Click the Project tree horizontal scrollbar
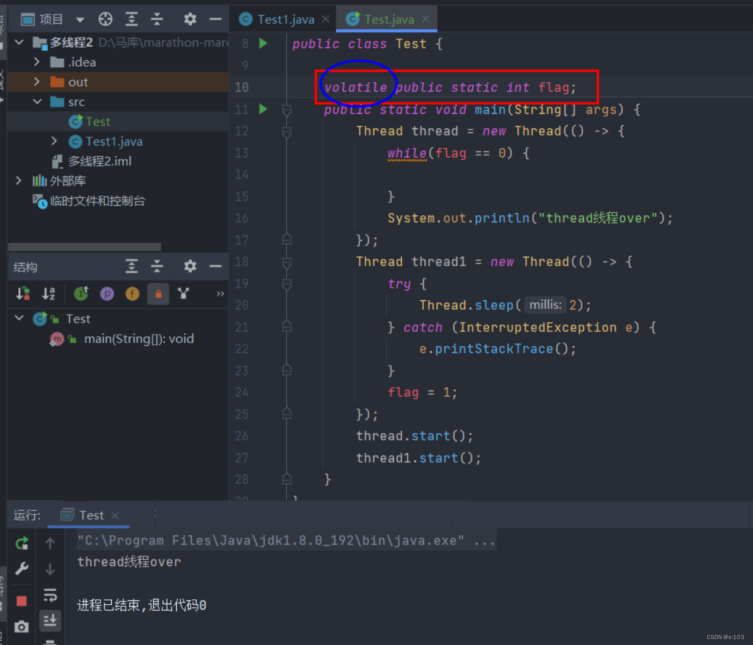Image resolution: width=753 pixels, height=645 pixels. 84,247
